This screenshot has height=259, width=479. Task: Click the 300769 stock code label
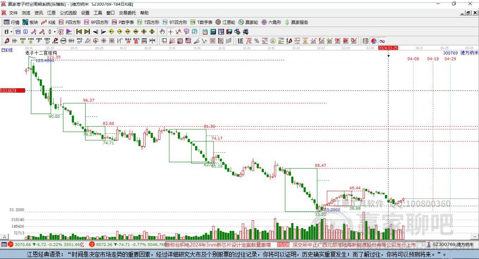[x=450, y=53]
